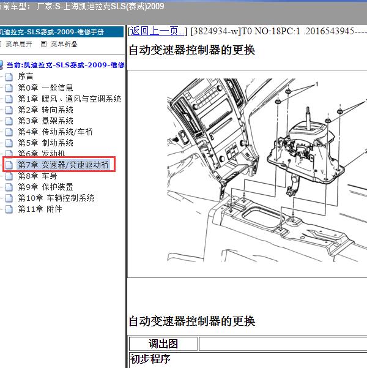Image resolution: width=367 pixels, height=368 pixels.
Task: Click the heading 自动变速器控制器的更换 below the diagram
Action: [x=192, y=321]
